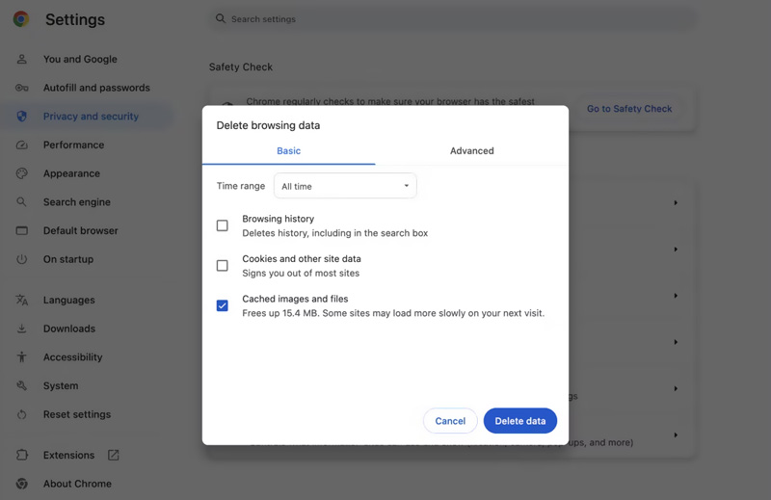Click the You and Google person icon
Image resolution: width=771 pixels, height=500 pixels.
point(21,59)
